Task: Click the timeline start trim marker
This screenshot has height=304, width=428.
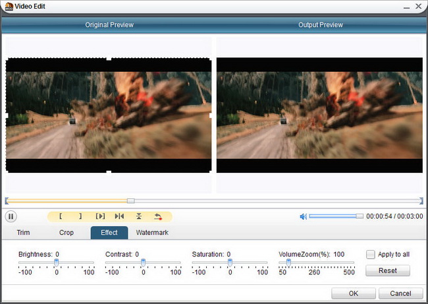Action: point(7,201)
